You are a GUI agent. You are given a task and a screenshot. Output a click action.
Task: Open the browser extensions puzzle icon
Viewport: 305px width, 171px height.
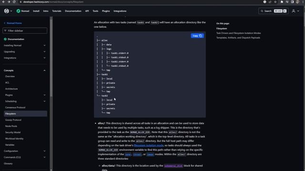pyautogui.click(x=282, y=2)
